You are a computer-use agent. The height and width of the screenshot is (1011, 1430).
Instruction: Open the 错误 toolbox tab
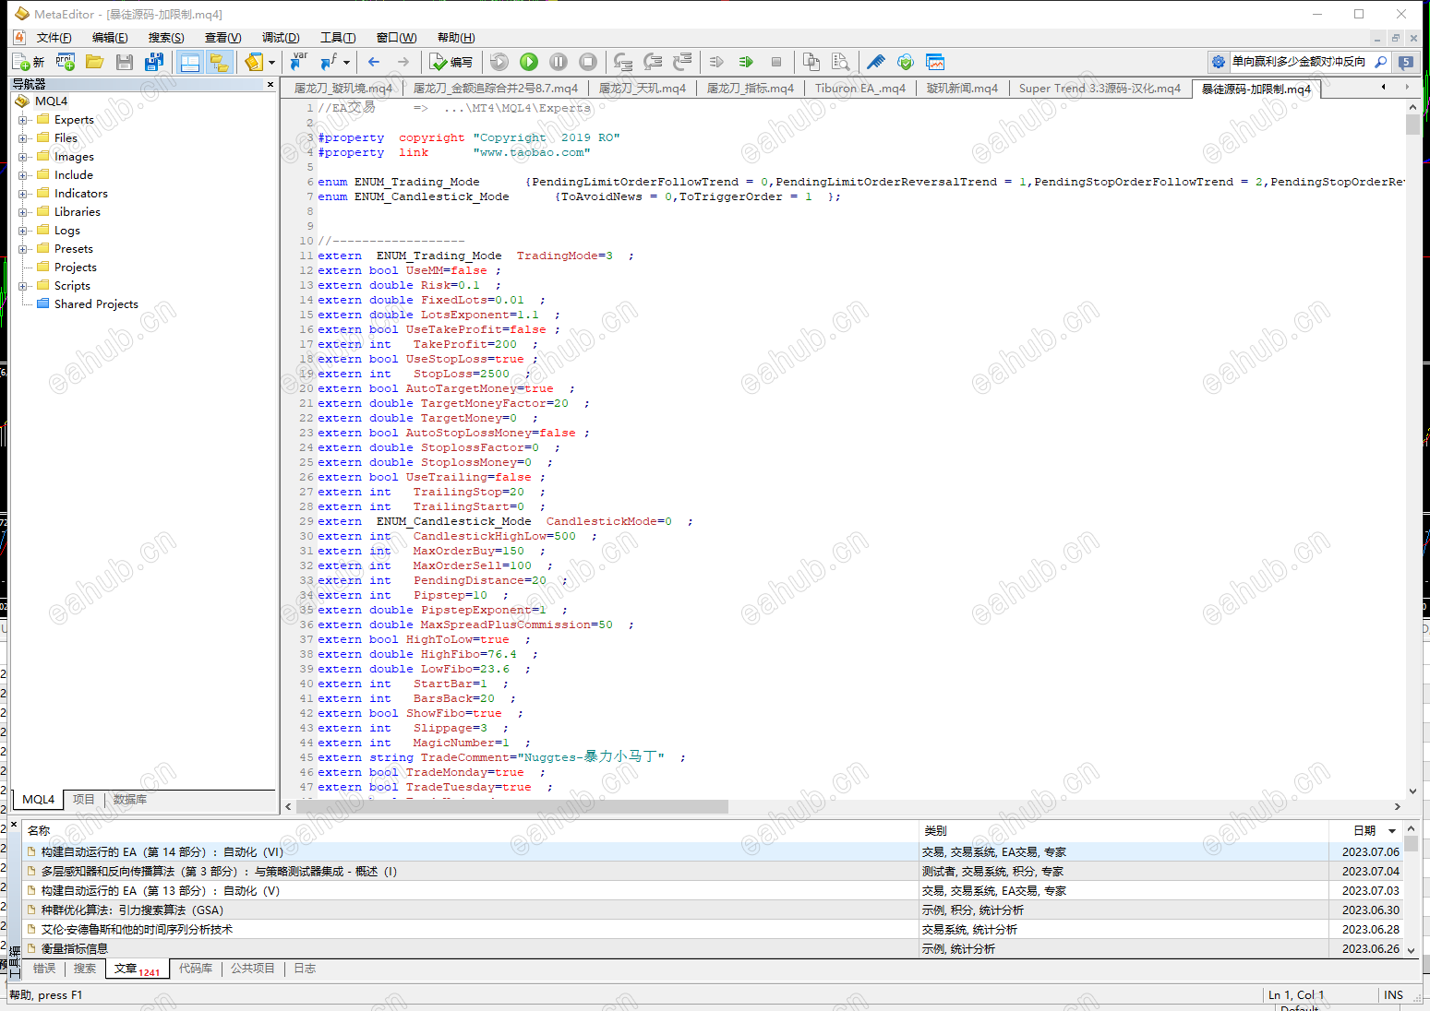point(44,969)
